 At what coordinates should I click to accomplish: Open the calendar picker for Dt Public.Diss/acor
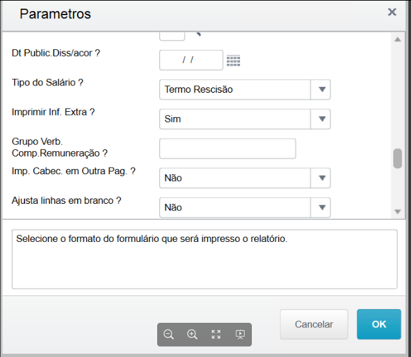click(233, 60)
